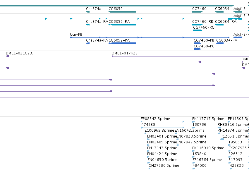The height and width of the screenshot is (170, 249).
Task: Click the CheB74a gene label
Action: (x=94, y=9)
